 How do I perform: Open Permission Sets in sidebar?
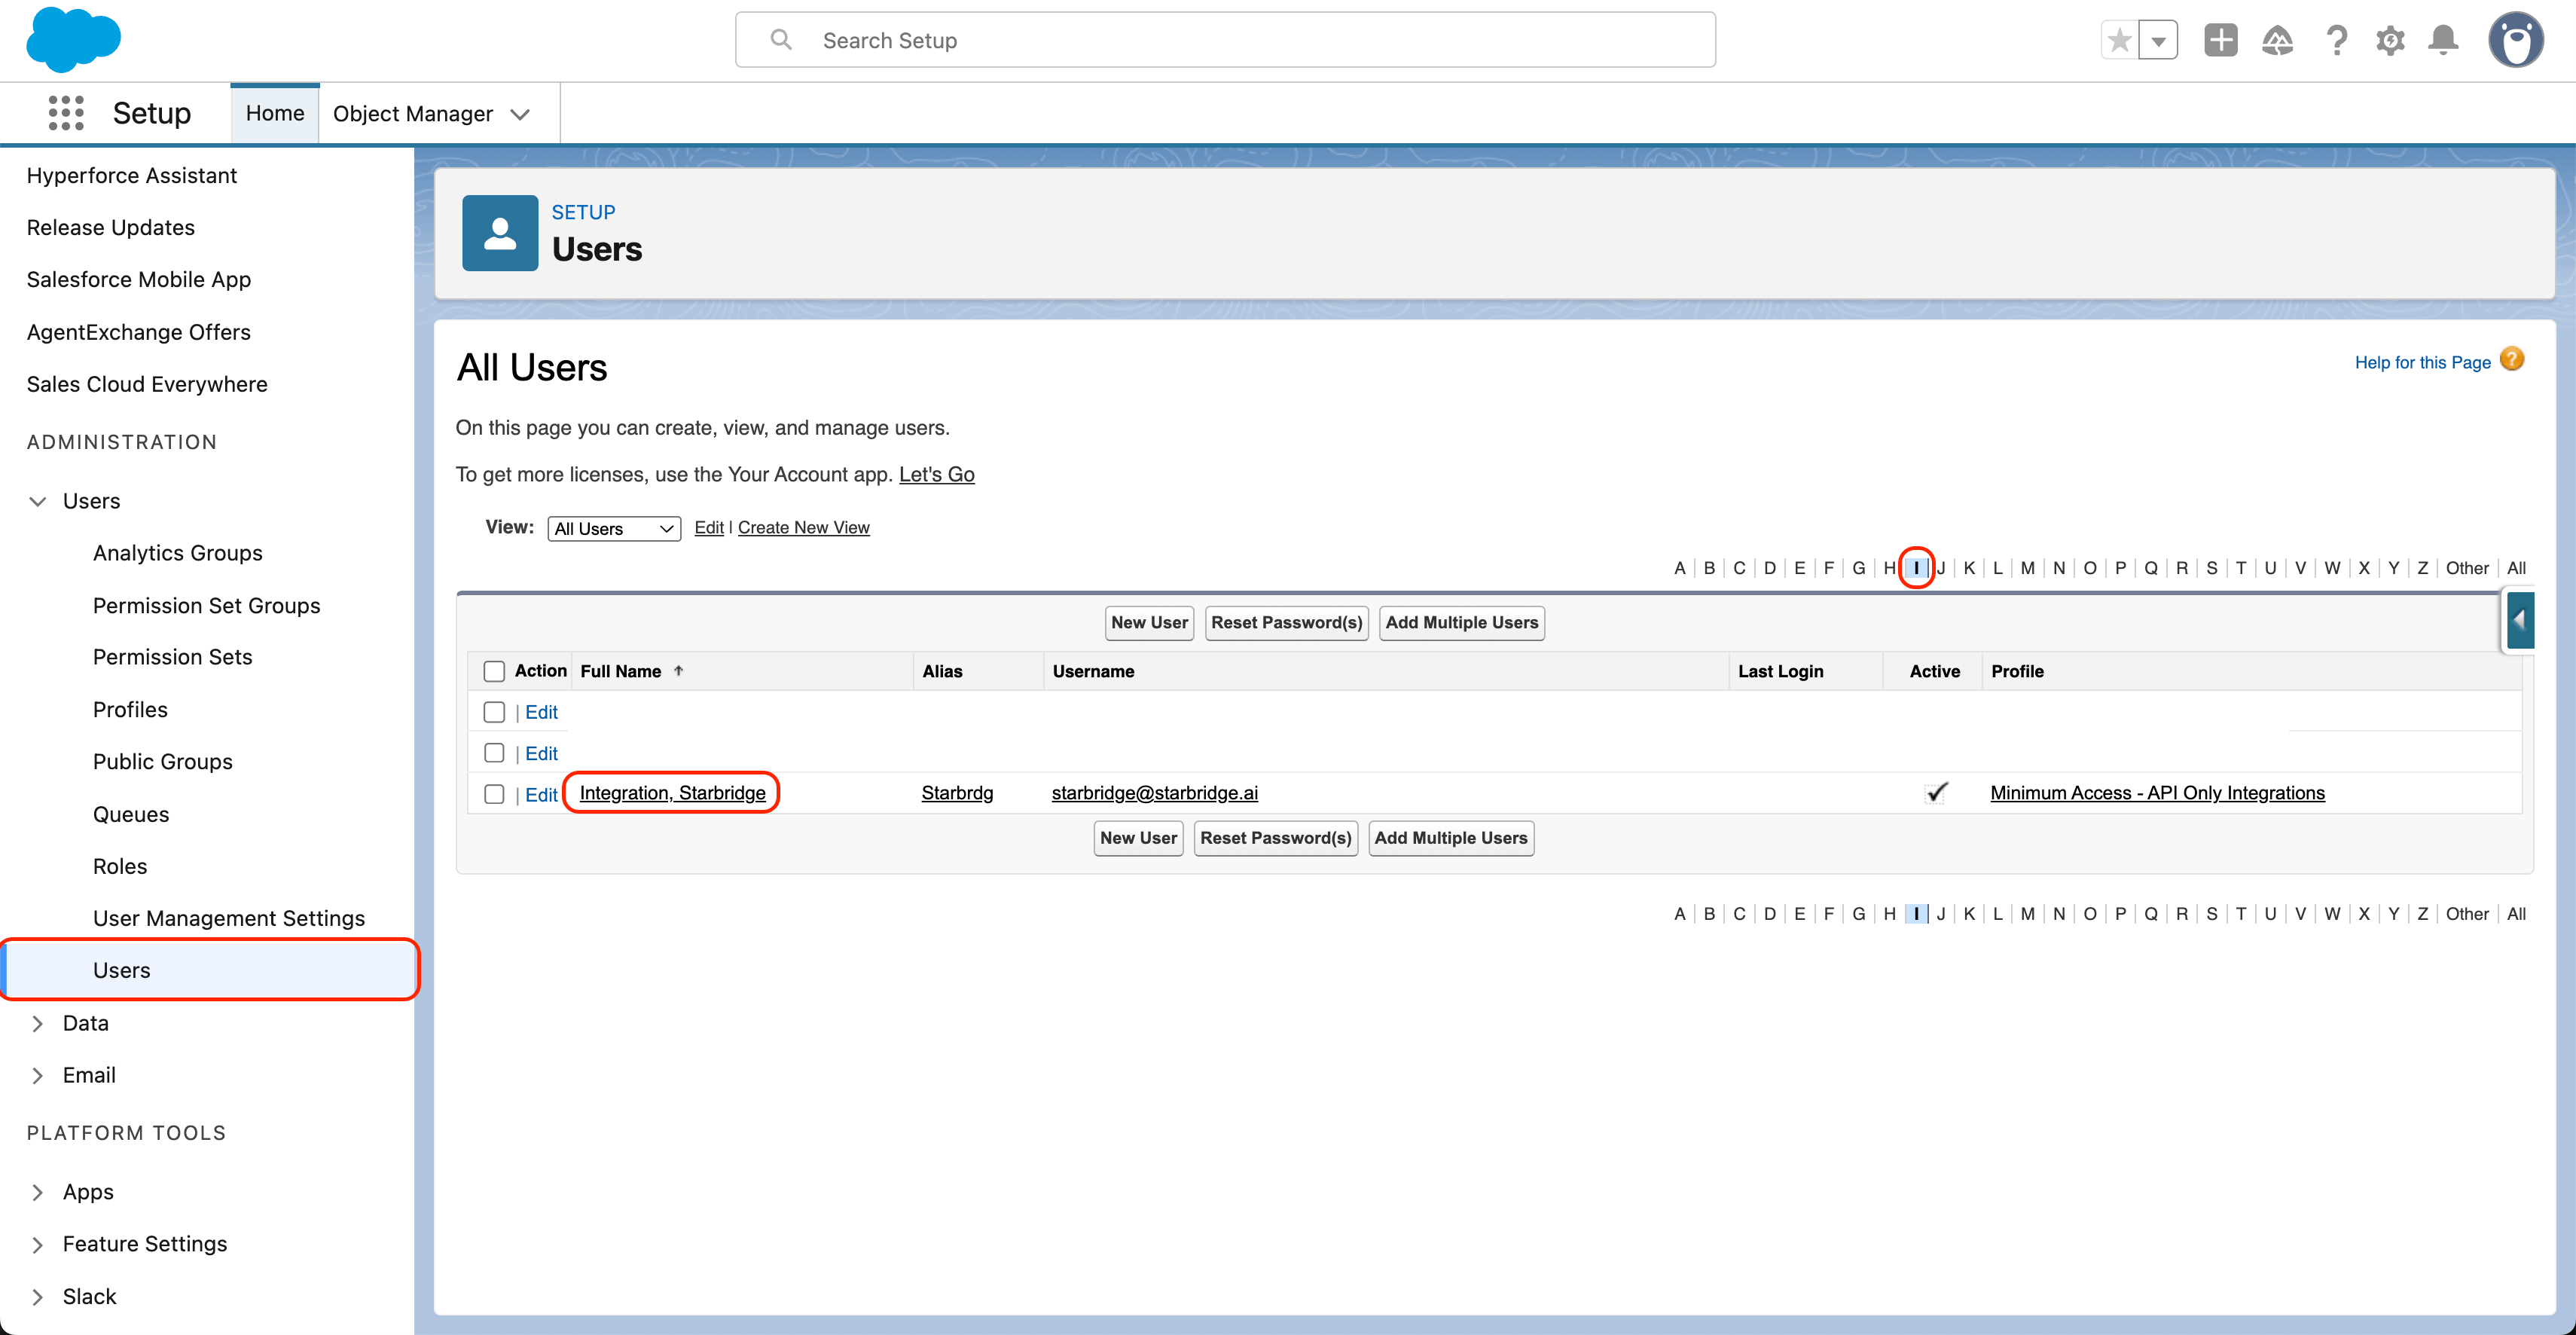[173, 657]
